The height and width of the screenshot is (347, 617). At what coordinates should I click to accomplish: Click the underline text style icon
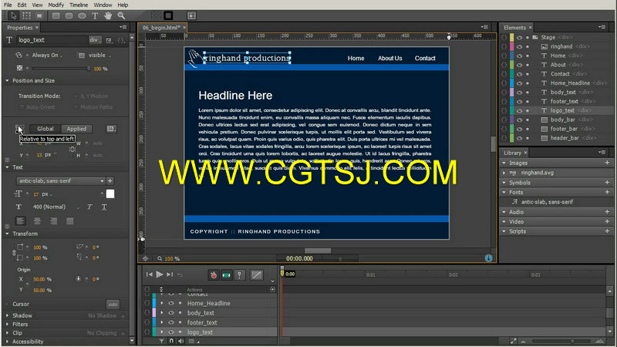[104, 207]
